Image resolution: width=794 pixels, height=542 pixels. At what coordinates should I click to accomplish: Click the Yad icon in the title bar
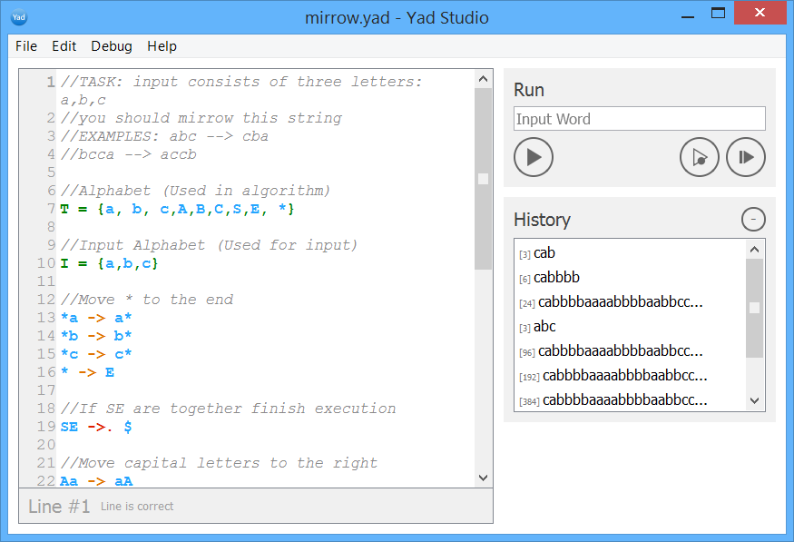point(18,16)
